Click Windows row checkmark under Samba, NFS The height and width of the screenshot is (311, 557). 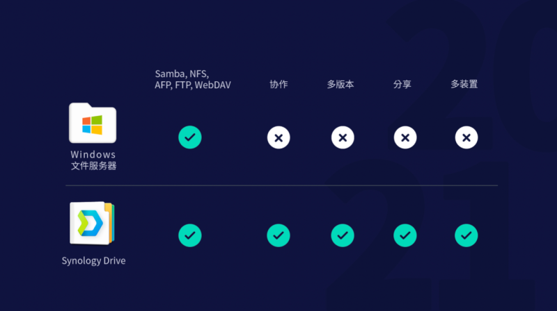(190, 137)
